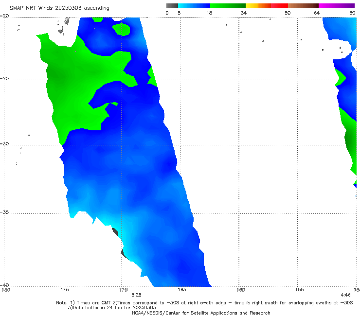Click the title 'SMAP NRT Winds 20250303 ascending'
The width and height of the screenshot is (360, 316).
tap(59, 8)
